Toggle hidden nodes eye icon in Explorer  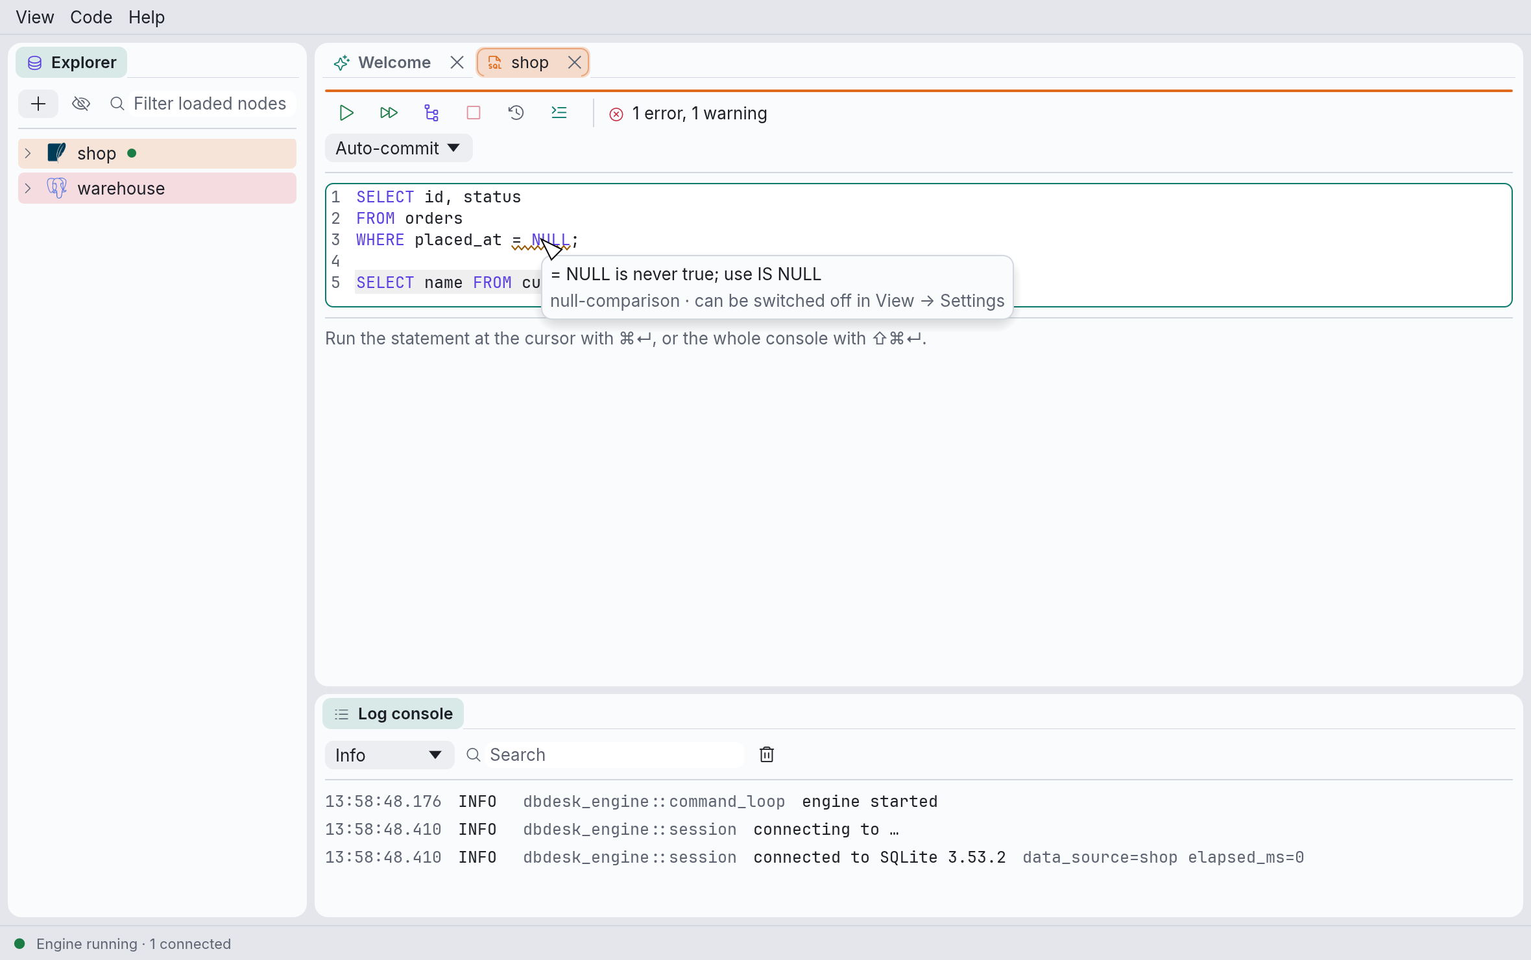[81, 104]
